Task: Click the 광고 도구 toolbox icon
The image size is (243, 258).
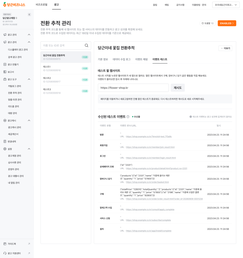Action: (5, 79)
